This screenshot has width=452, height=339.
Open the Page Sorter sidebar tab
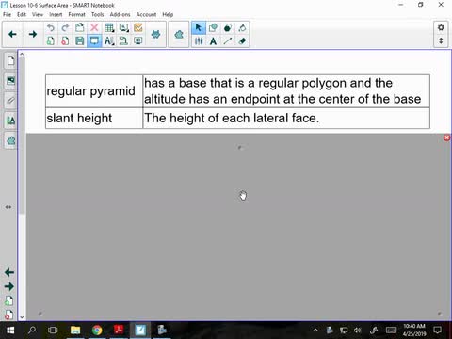coord(10,60)
